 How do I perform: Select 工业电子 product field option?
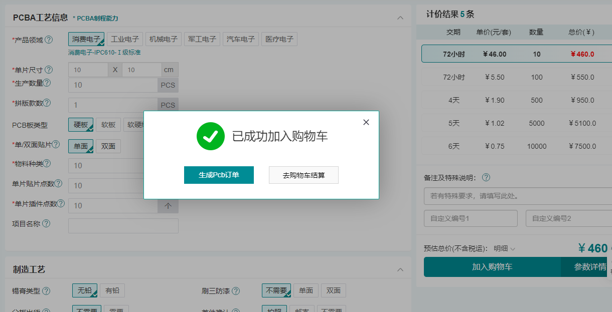pos(125,39)
